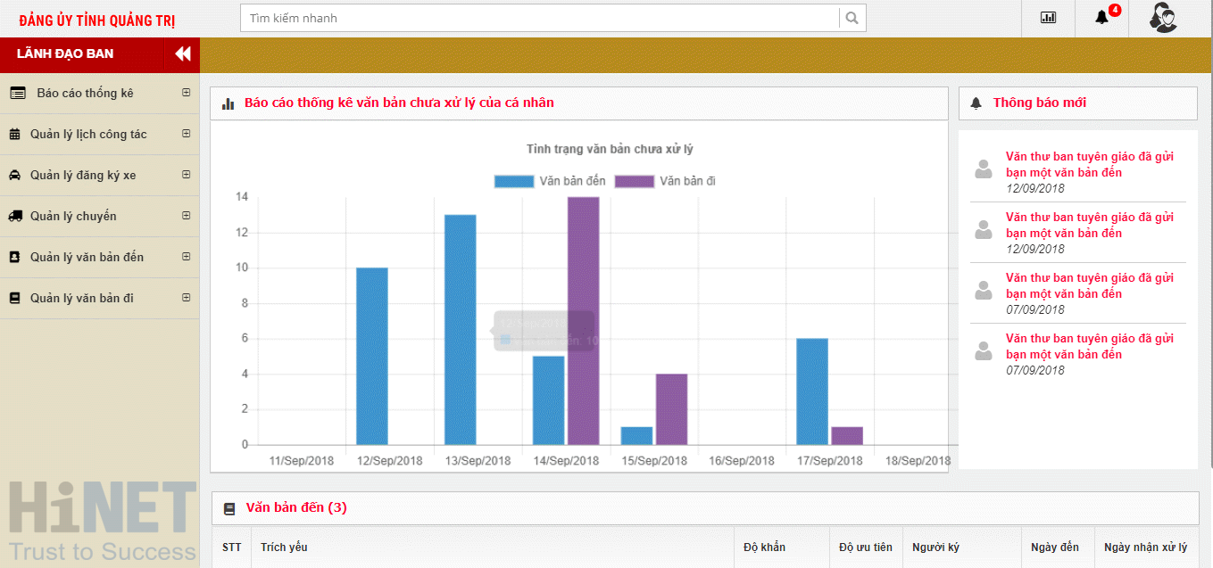Open Quản lý đăng ký xe menu
1213x568 pixels.
click(x=83, y=176)
